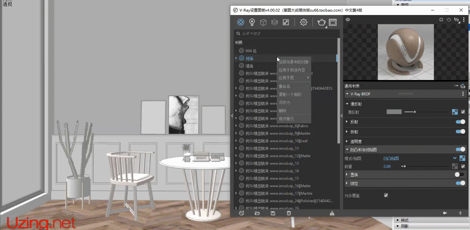The width and height of the screenshot is (470, 230).
Task: Start render with the teapot icon
Action: coord(321,22)
